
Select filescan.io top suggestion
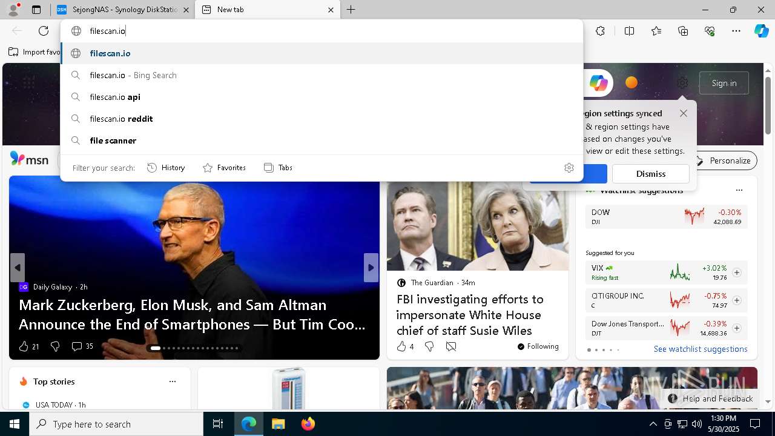pyautogui.click(x=322, y=53)
